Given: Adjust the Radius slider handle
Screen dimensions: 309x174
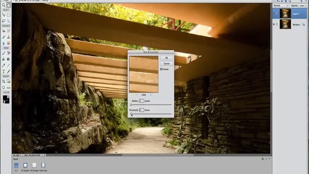Looking at the screenshot, I should click(x=131, y=105).
